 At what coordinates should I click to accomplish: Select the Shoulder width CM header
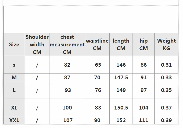[37, 44]
